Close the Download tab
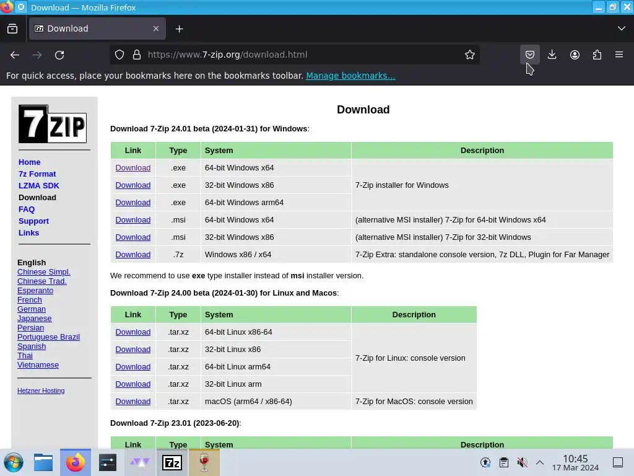 [x=155, y=29]
